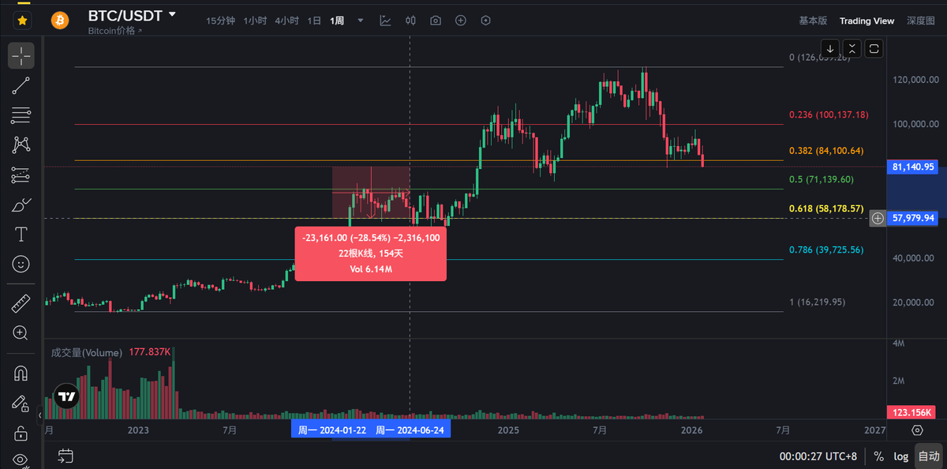The image size is (947, 469).
Task: Expand the BTC/USDT pair dropdown
Action: pyautogui.click(x=173, y=14)
